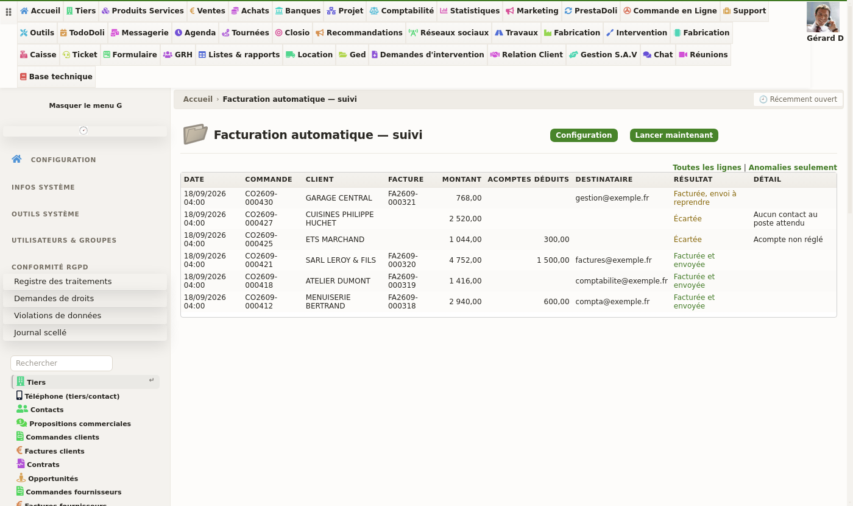Viewport: 853px width, 506px height.
Task: Click the Rechercher search field
Action: (62, 363)
